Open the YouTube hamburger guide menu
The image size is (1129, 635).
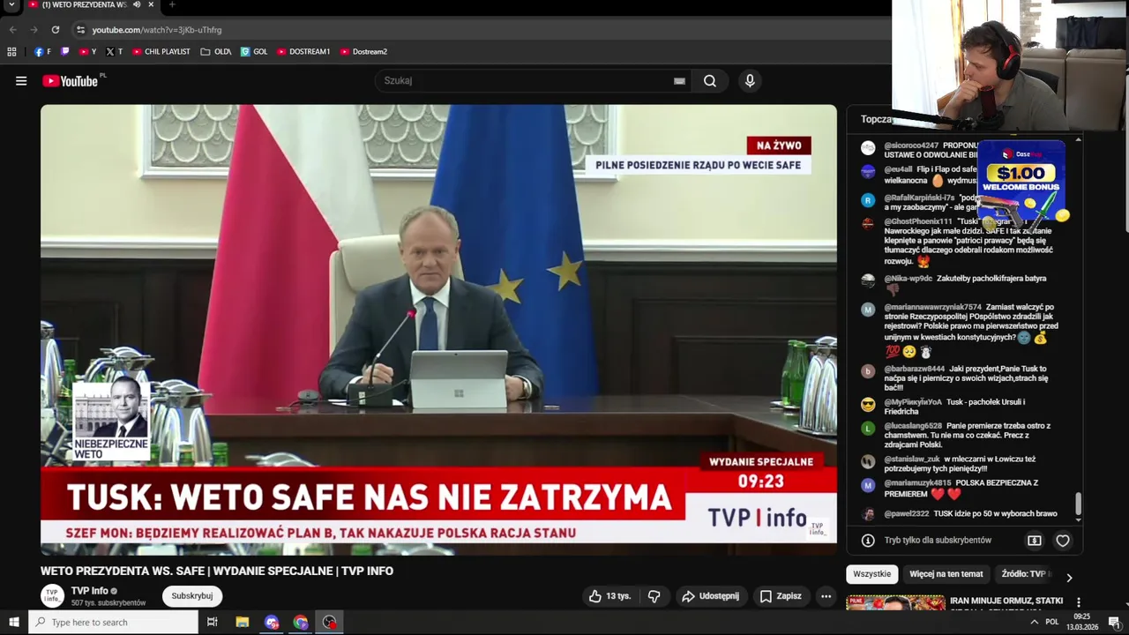tap(21, 81)
